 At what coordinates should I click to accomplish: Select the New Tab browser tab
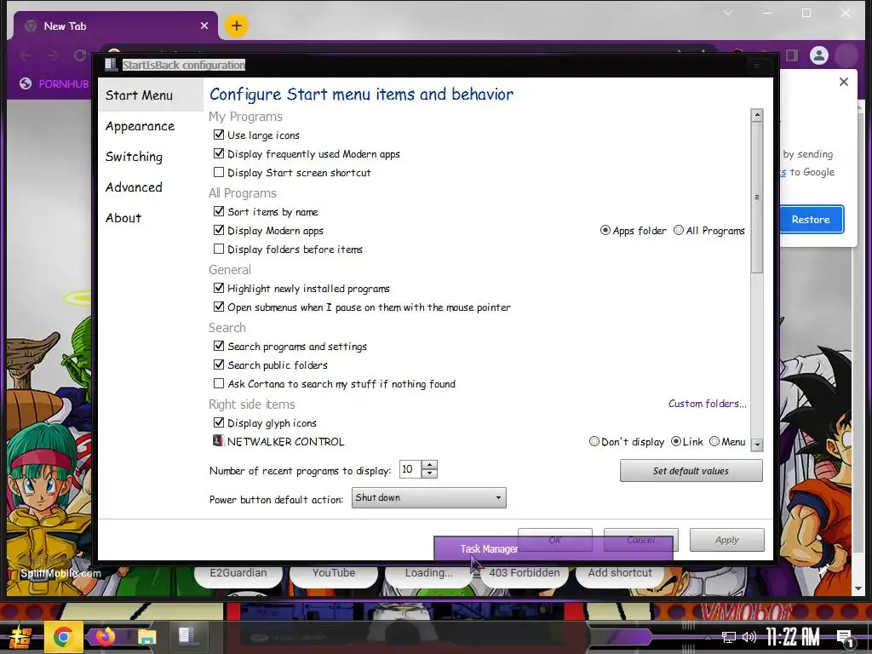tap(116, 26)
